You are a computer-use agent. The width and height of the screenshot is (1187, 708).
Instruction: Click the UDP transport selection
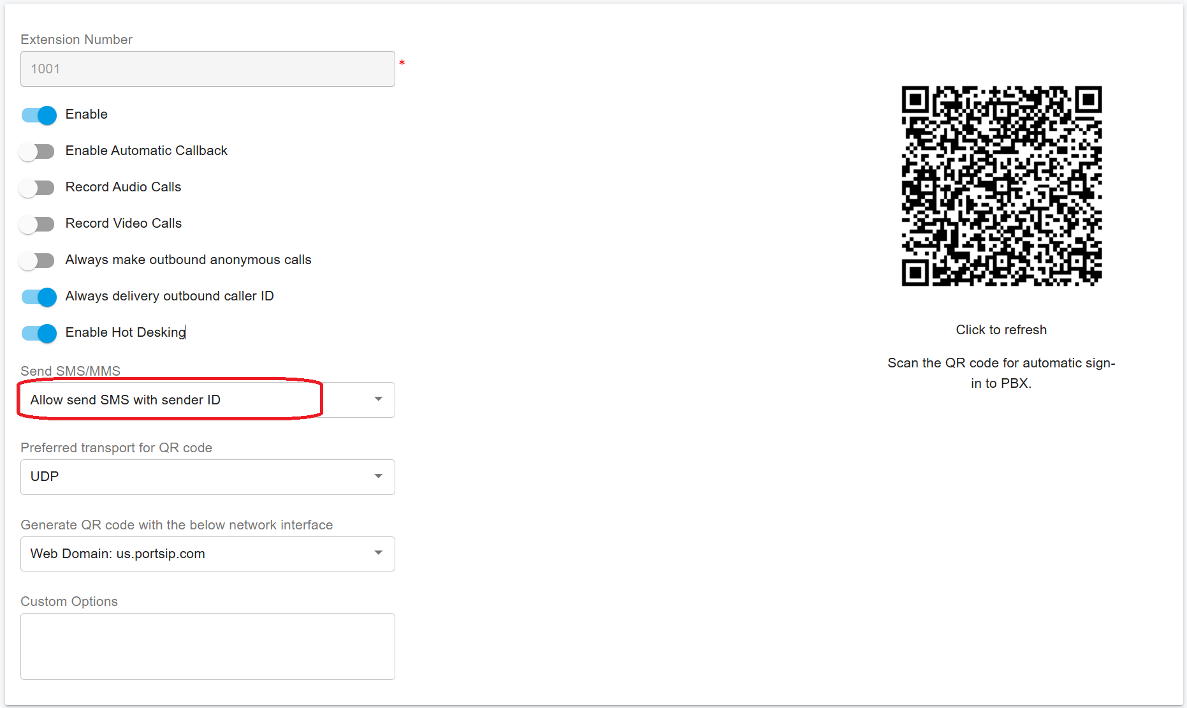click(x=191, y=476)
